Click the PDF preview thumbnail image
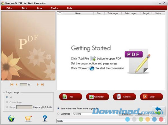 tap(28, 46)
